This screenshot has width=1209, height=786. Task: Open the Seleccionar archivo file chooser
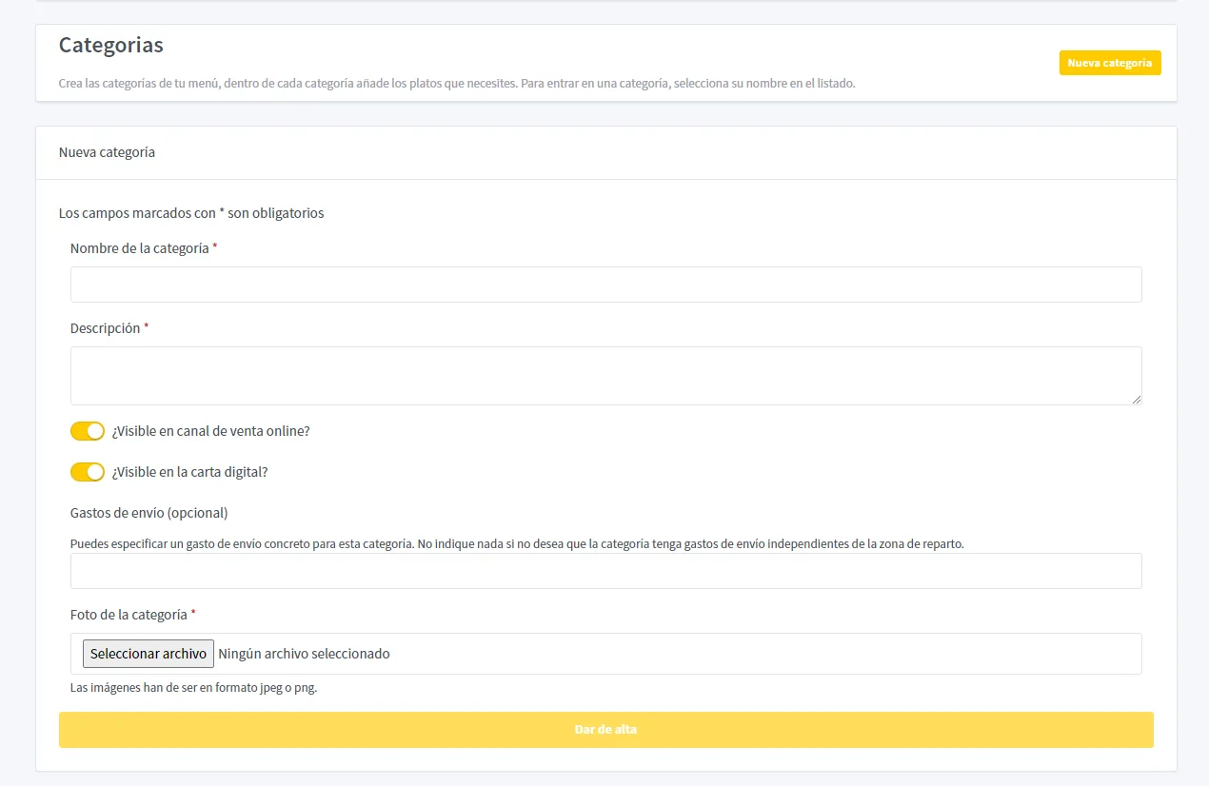tap(149, 654)
